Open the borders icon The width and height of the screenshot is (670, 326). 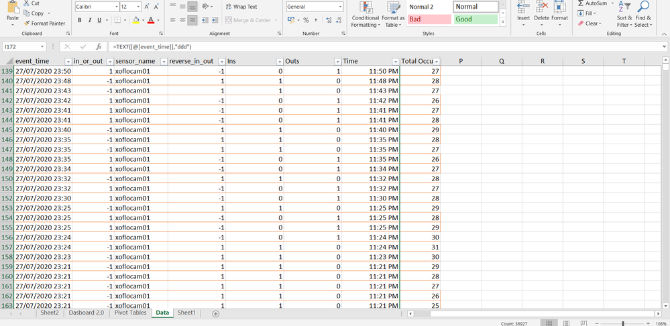(x=117, y=20)
